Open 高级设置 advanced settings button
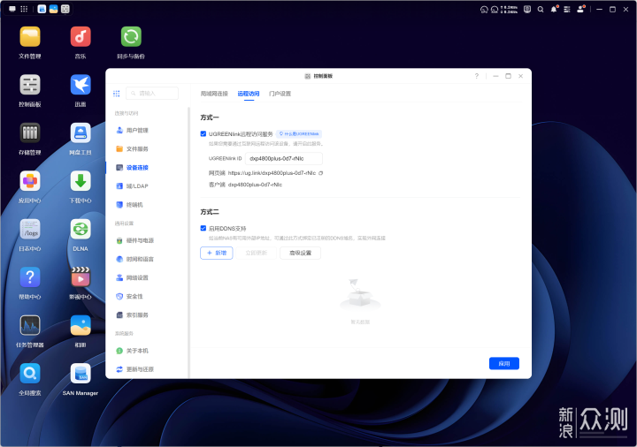The width and height of the screenshot is (637, 447). 300,254
